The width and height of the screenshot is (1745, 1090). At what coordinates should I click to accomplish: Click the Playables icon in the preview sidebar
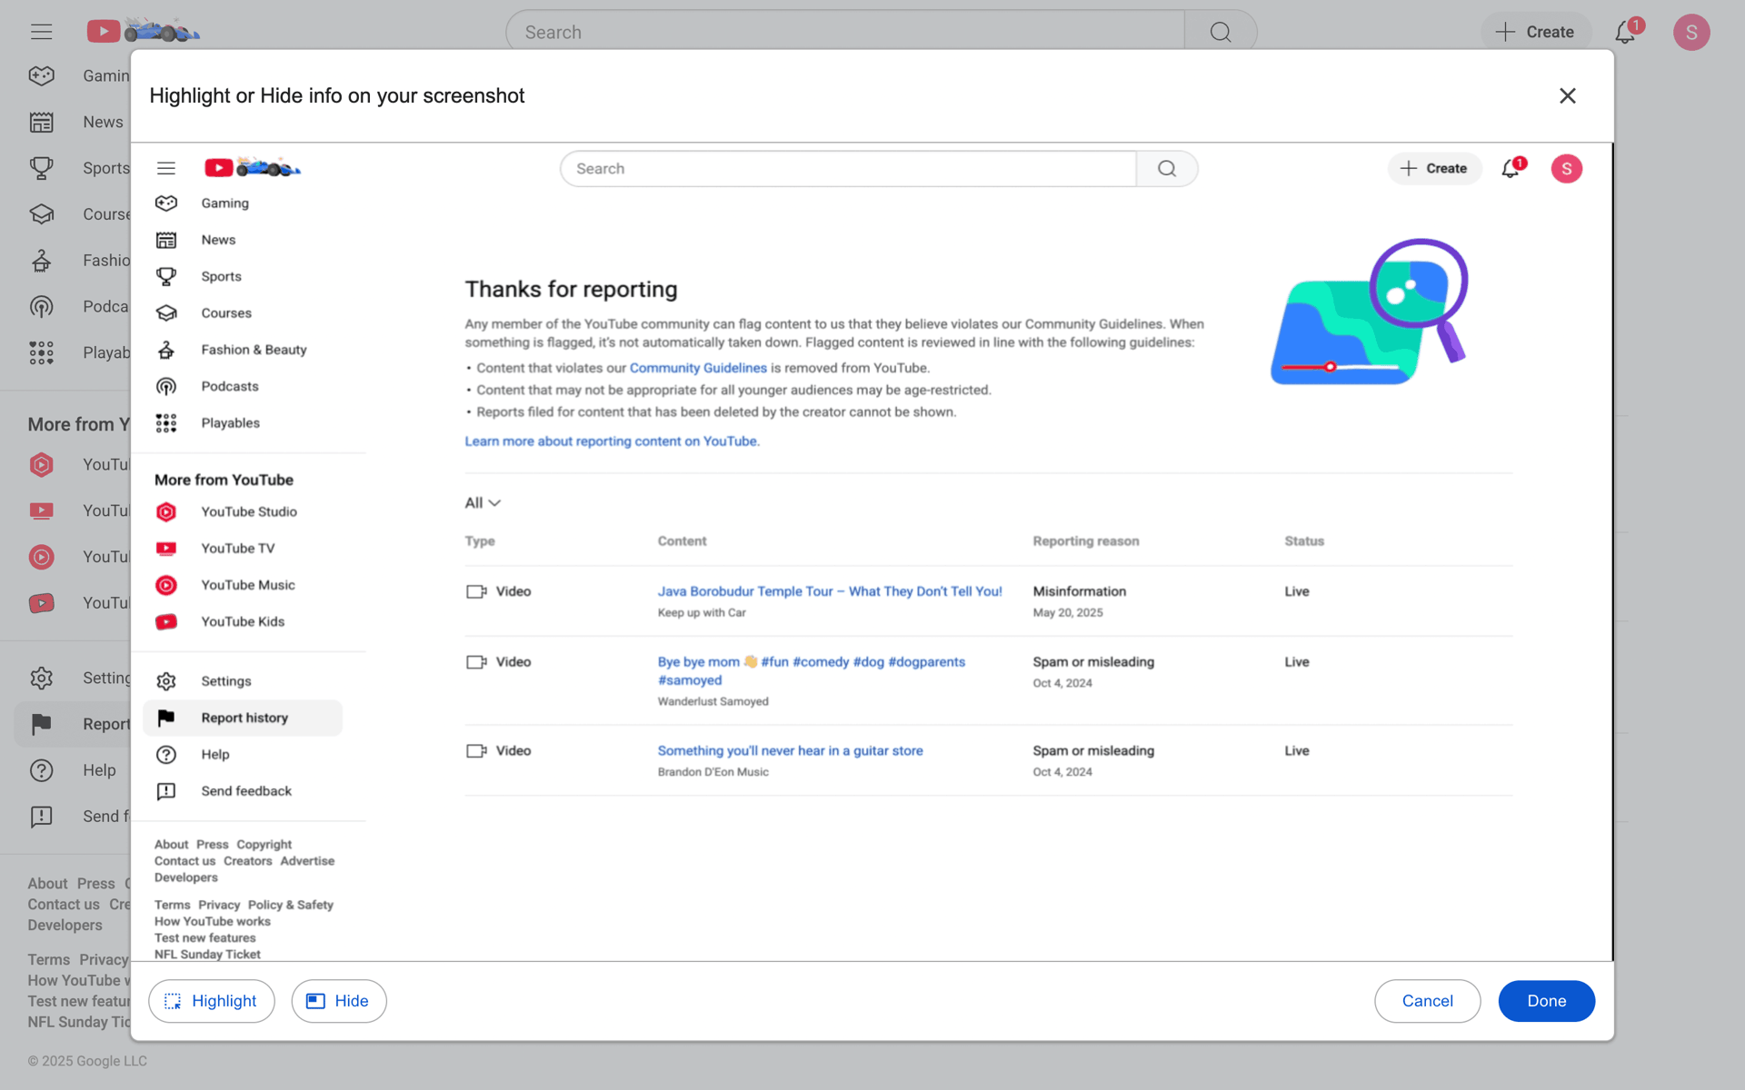click(x=166, y=423)
